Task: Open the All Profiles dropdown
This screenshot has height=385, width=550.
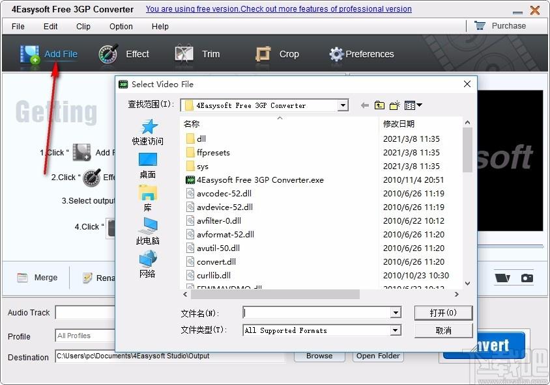Action: pos(85,336)
